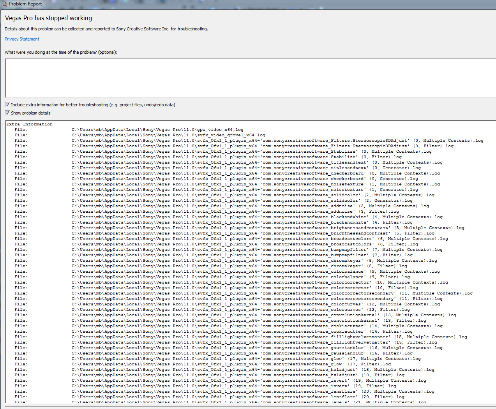Click chromakeyer Multiple Contexts log line
Screen dimensions: 496x409
click(226, 261)
